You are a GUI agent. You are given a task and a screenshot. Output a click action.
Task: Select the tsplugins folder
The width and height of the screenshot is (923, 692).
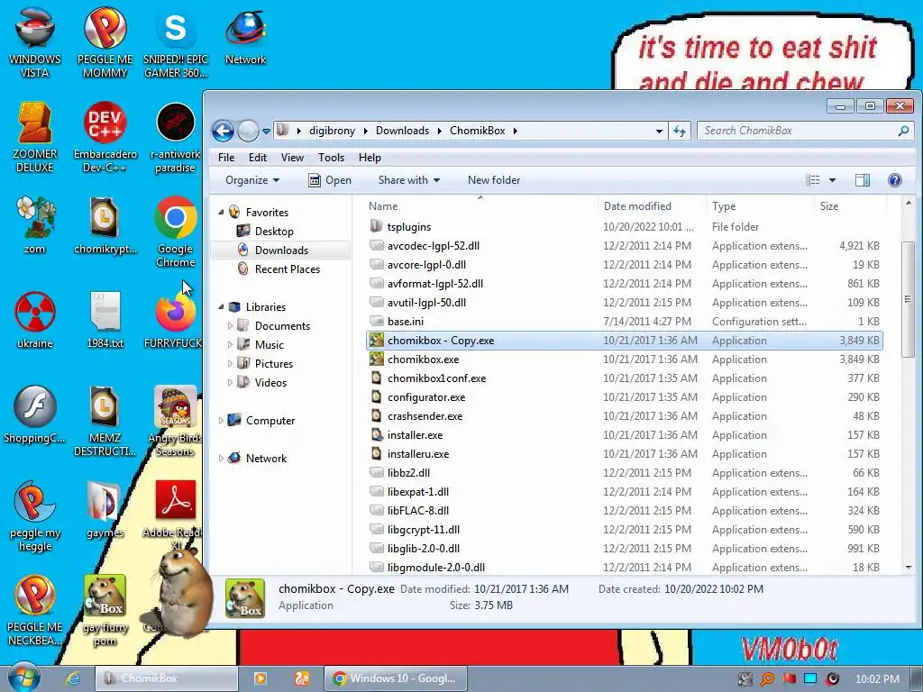point(624,226)
